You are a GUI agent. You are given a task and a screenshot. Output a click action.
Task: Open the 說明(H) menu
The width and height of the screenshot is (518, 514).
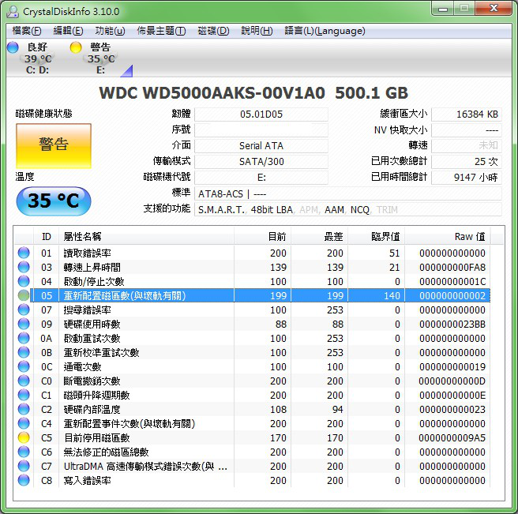[x=257, y=31]
